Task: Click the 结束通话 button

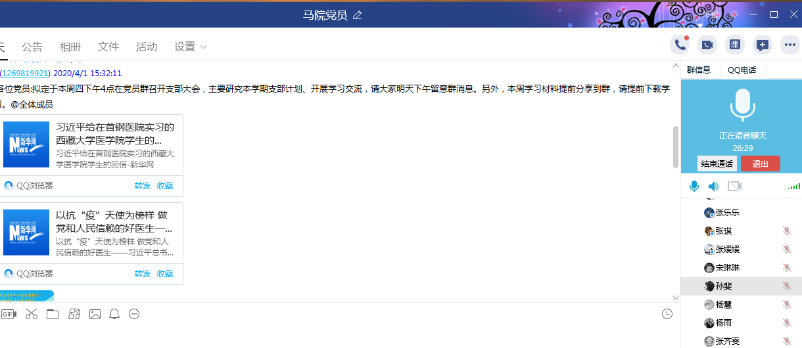Action: pos(717,163)
